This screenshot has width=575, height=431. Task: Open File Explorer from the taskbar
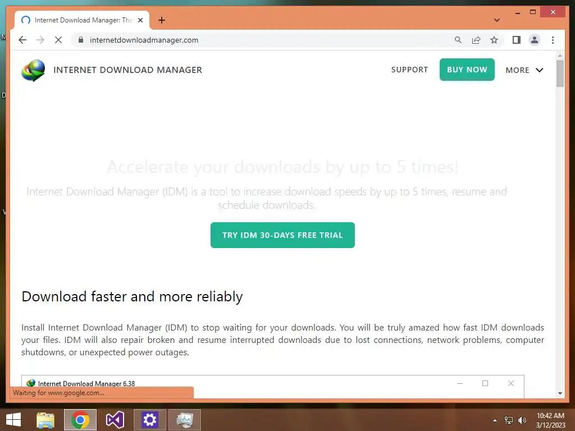pyautogui.click(x=45, y=420)
